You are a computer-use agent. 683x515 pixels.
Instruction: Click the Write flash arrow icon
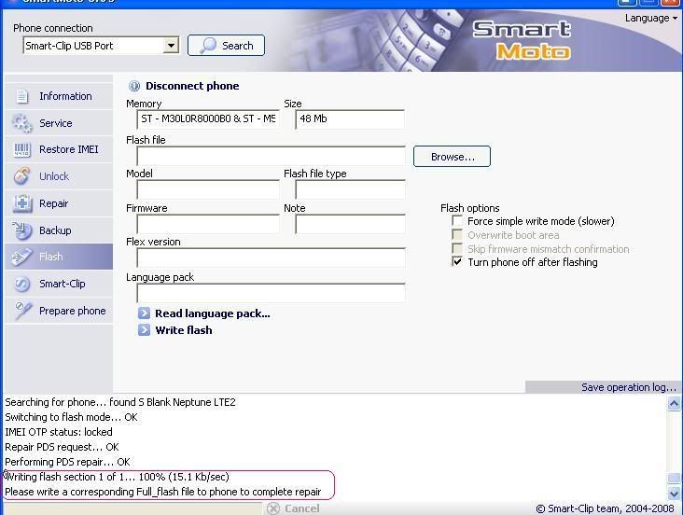click(145, 330)
